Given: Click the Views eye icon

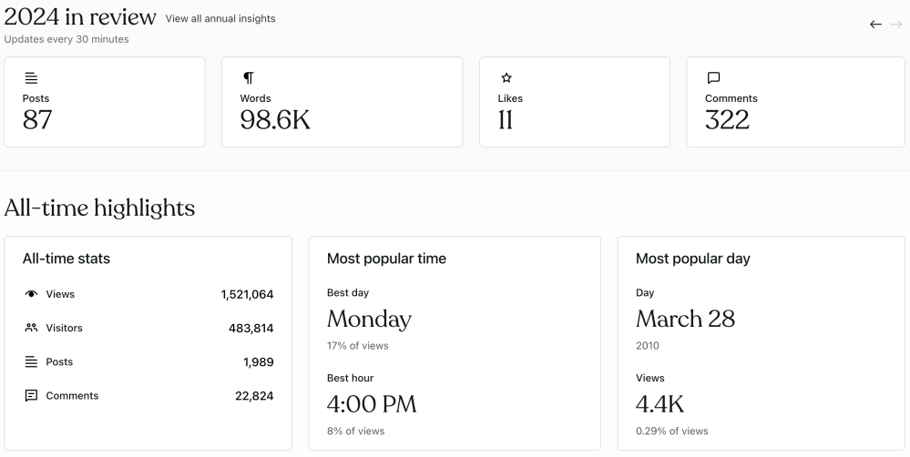Looking at the screenshot, I should click(x=31, y=294).
